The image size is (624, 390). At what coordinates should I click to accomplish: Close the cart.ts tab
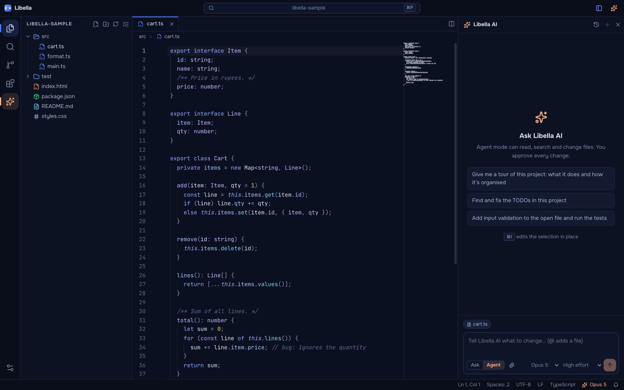[172, 24]
